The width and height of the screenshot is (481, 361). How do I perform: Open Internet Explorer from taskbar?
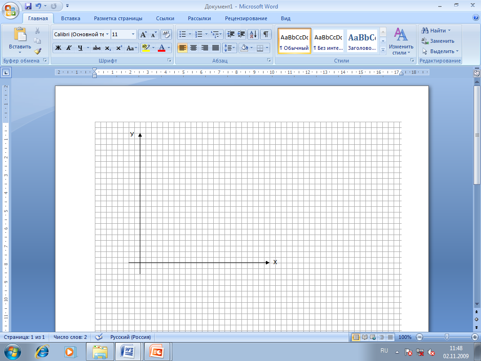[42, 352]
